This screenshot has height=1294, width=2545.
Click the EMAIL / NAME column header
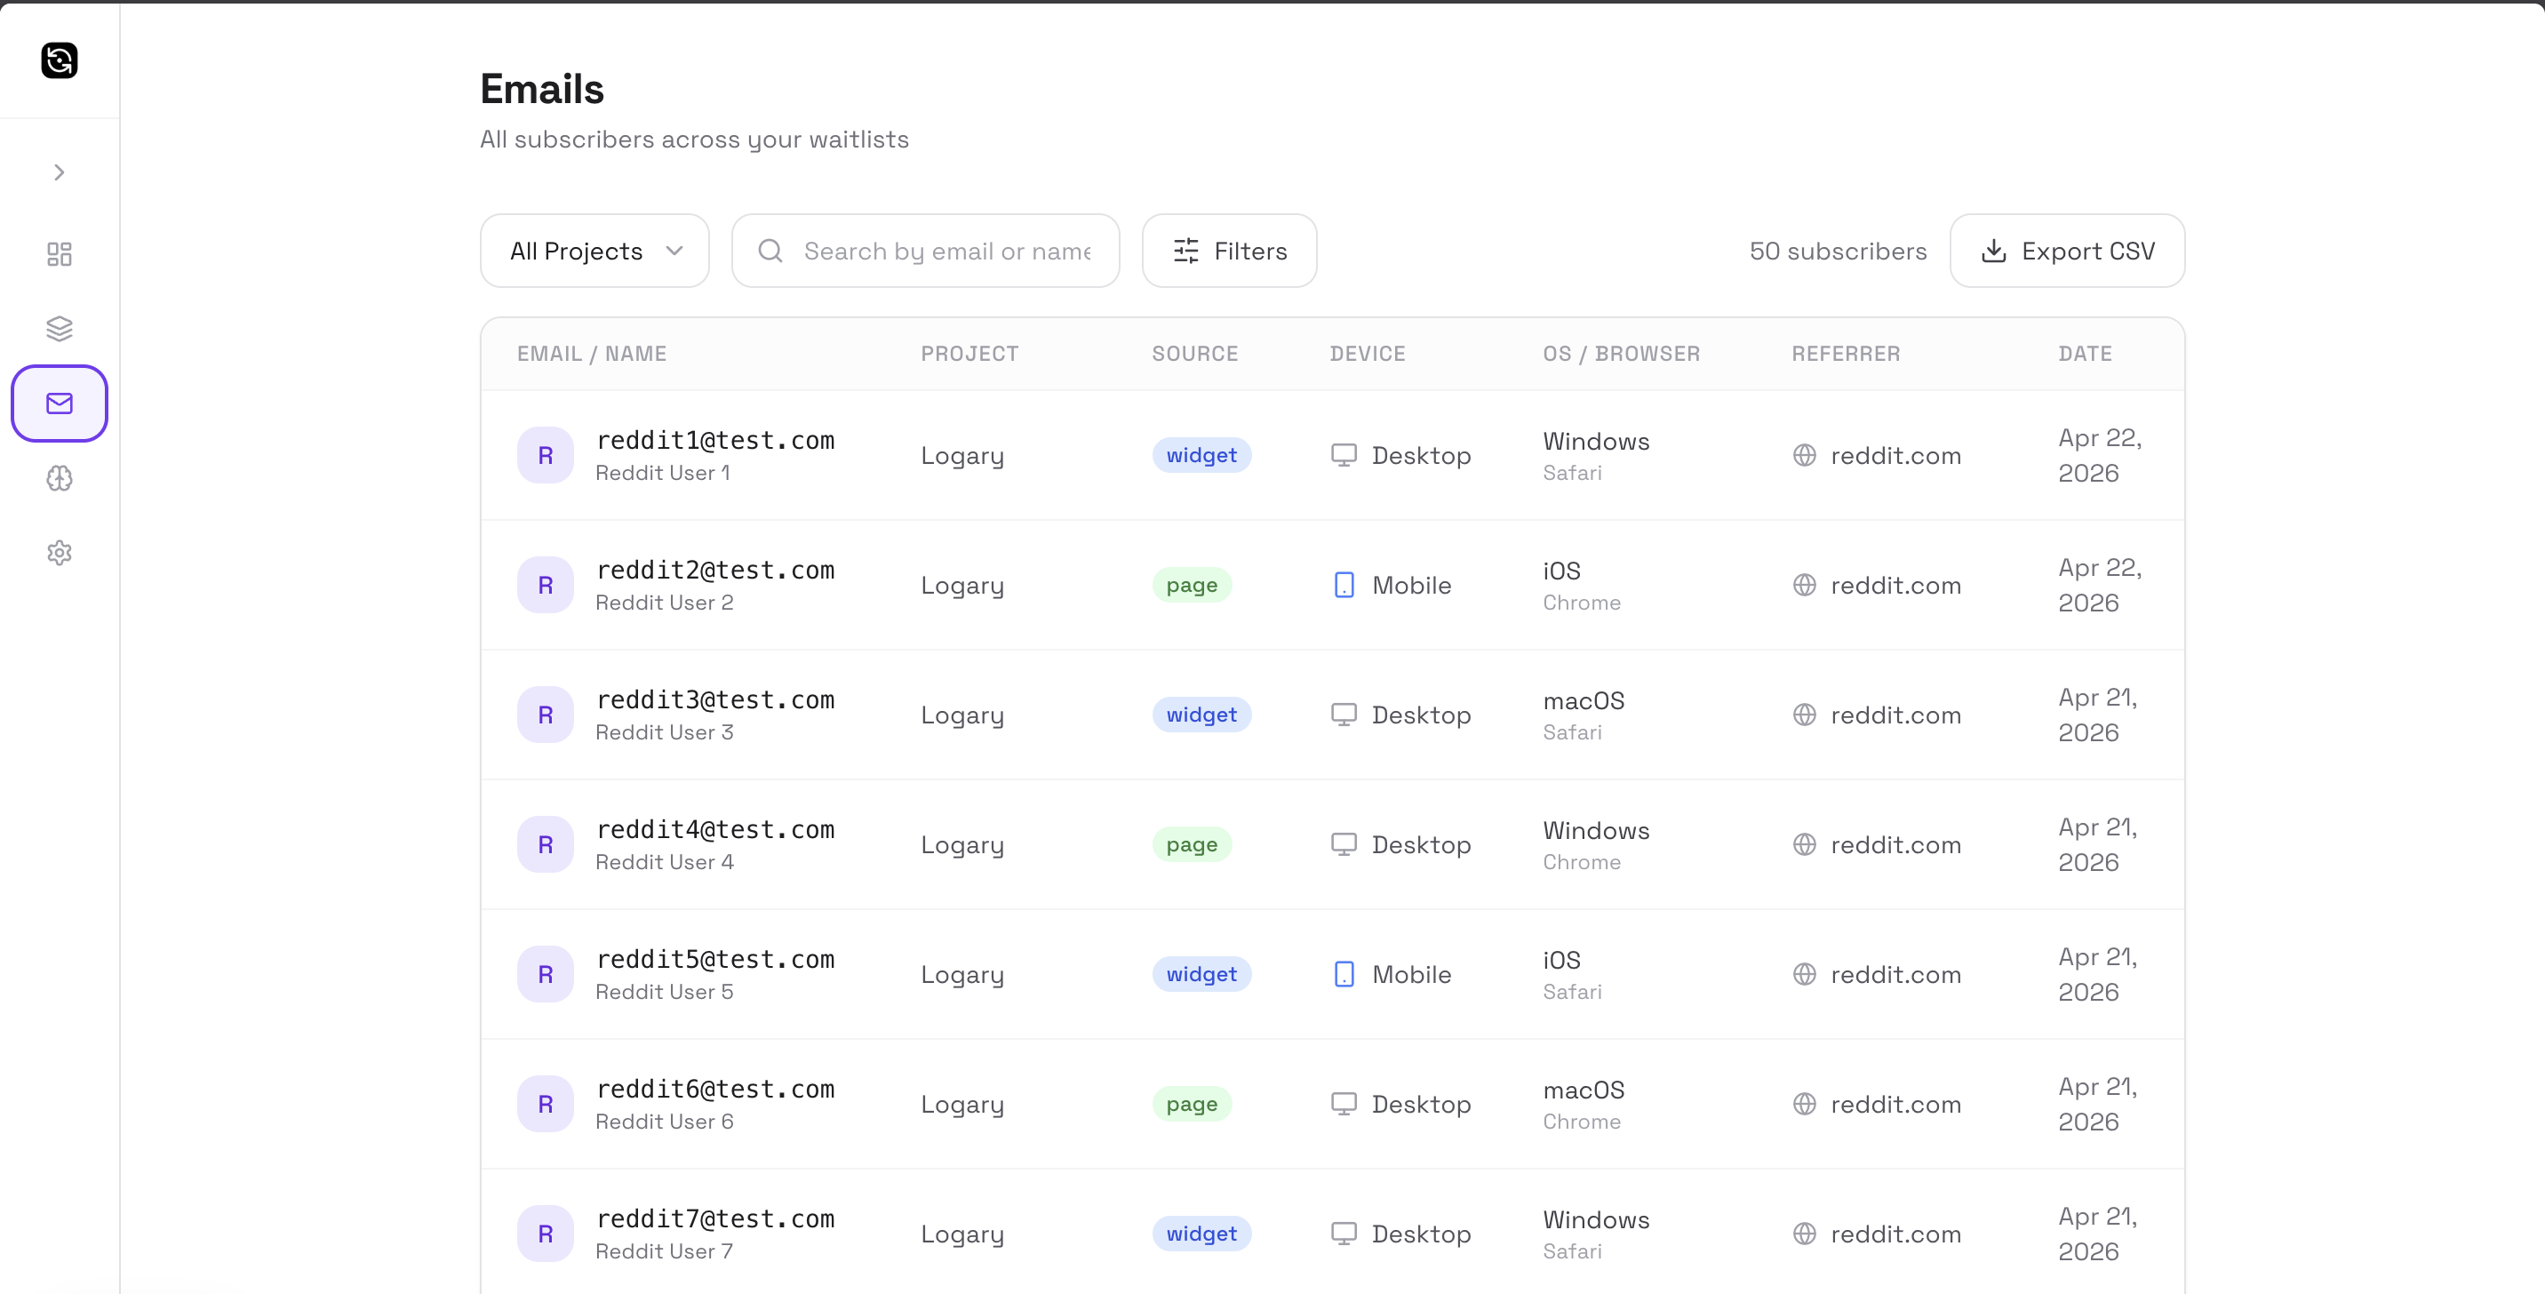(x=592, y=354)
